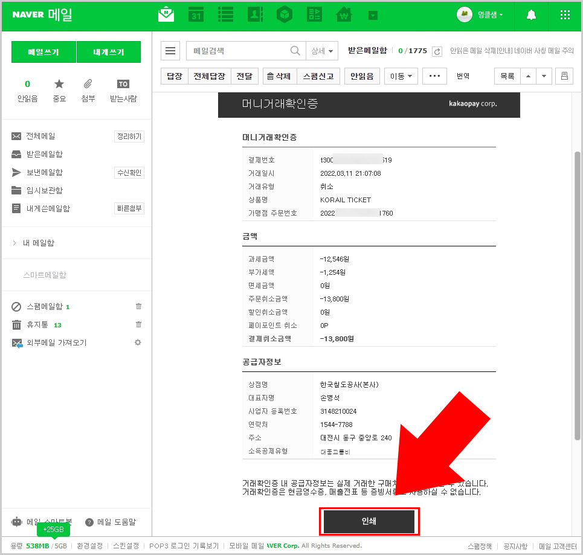
Task: Click the highlighted 인쇄 print button
Action: point(369,520)
